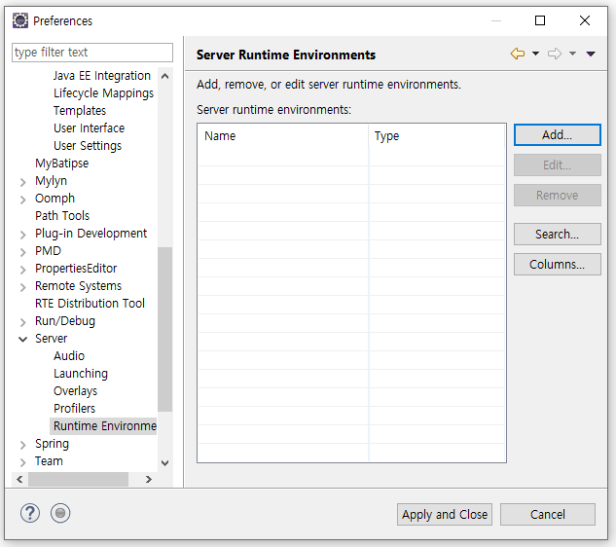Open the view menu triangle dropdown
This screenshot has height=547, width=616.
(x=591, y=55)
